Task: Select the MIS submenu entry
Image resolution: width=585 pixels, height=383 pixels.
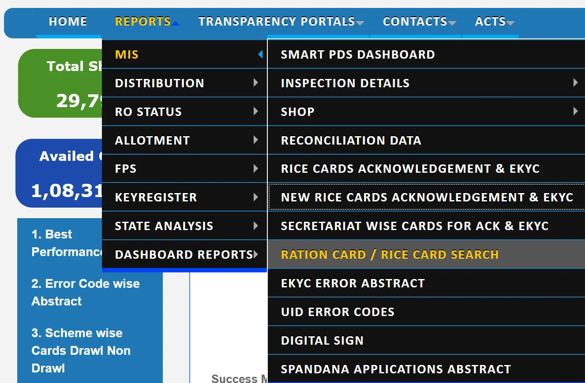Action: 184,54
